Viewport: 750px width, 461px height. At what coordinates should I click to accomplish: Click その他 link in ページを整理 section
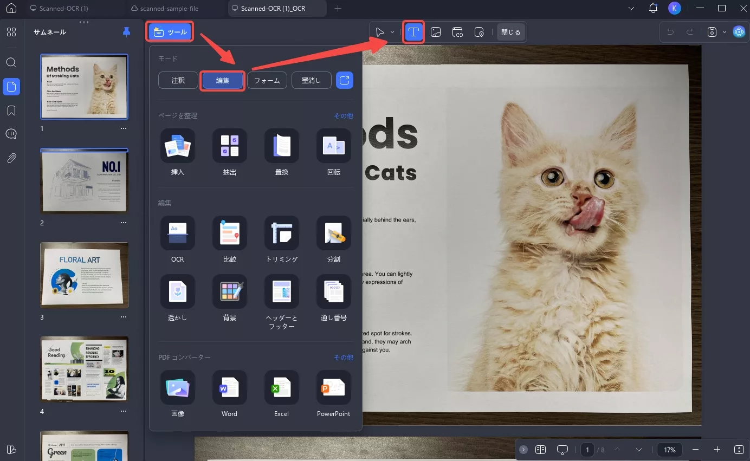[343, 116]
